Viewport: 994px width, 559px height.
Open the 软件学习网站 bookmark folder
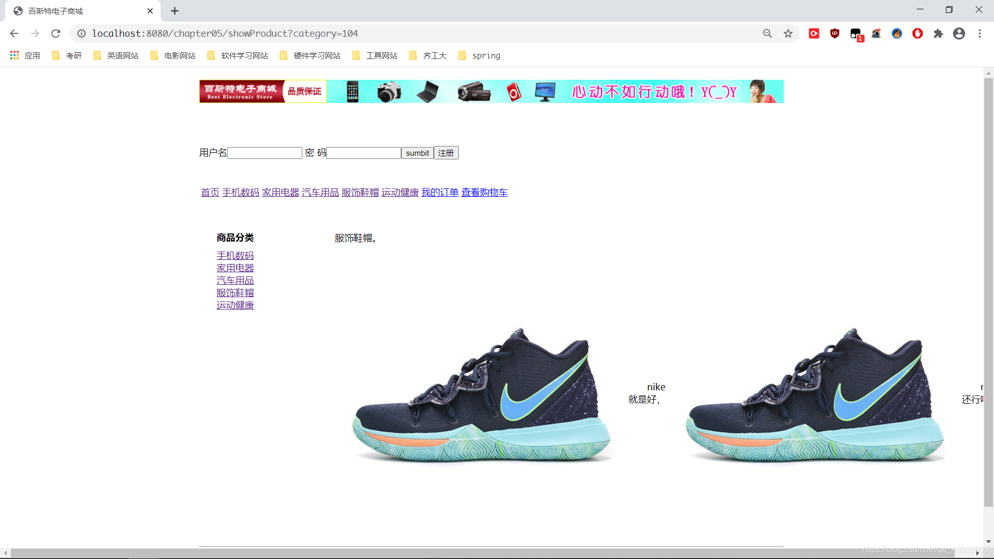point(238,55)
